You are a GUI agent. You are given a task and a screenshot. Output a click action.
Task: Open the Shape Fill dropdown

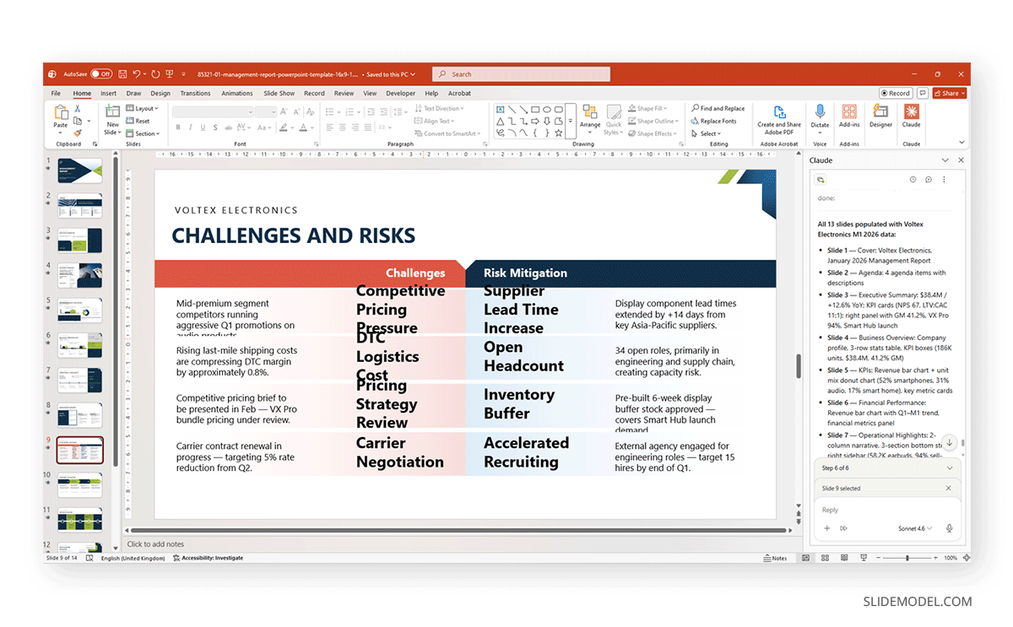point(647,108)
